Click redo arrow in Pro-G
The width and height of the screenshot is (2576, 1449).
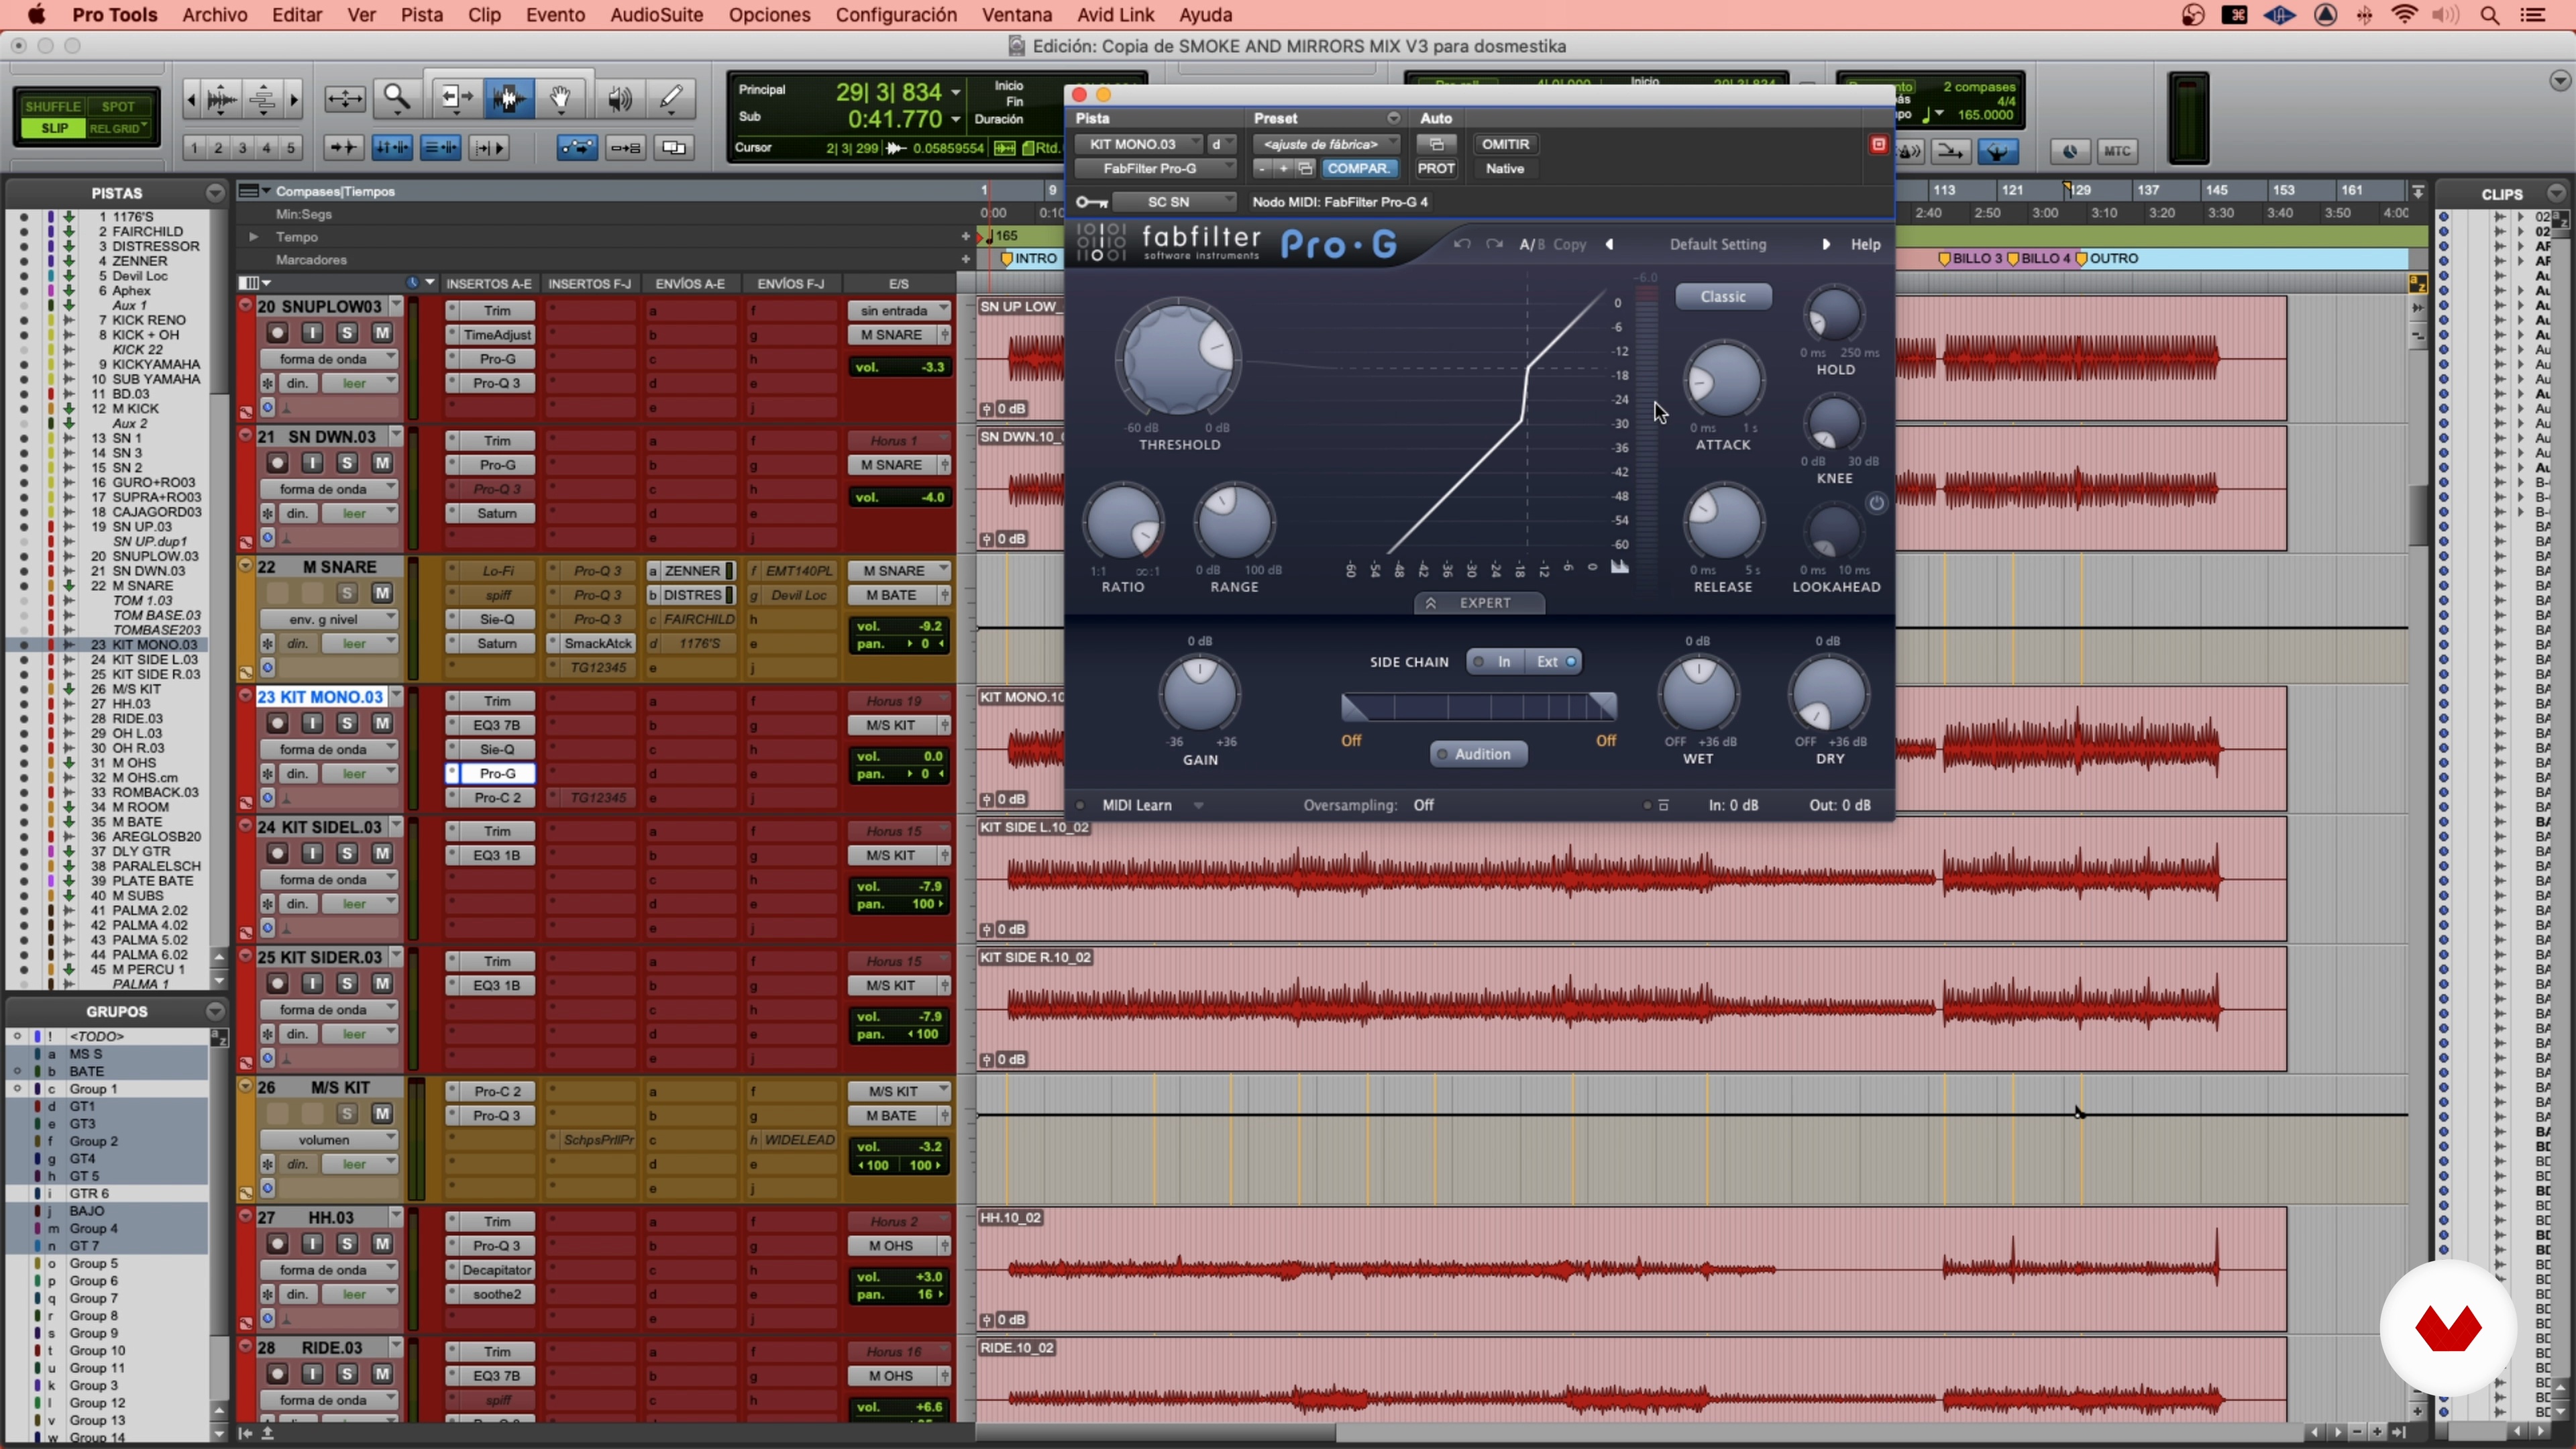tap(1494, 244)
